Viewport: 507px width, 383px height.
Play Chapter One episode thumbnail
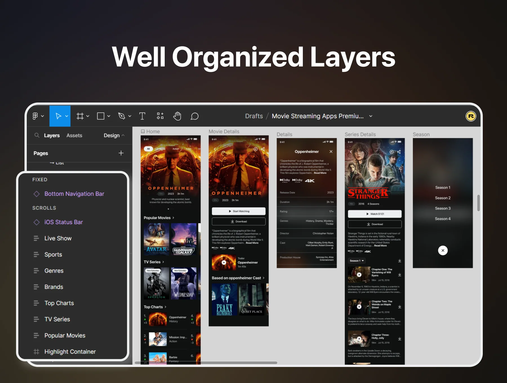pyautogui.click(x=359, y=275)
